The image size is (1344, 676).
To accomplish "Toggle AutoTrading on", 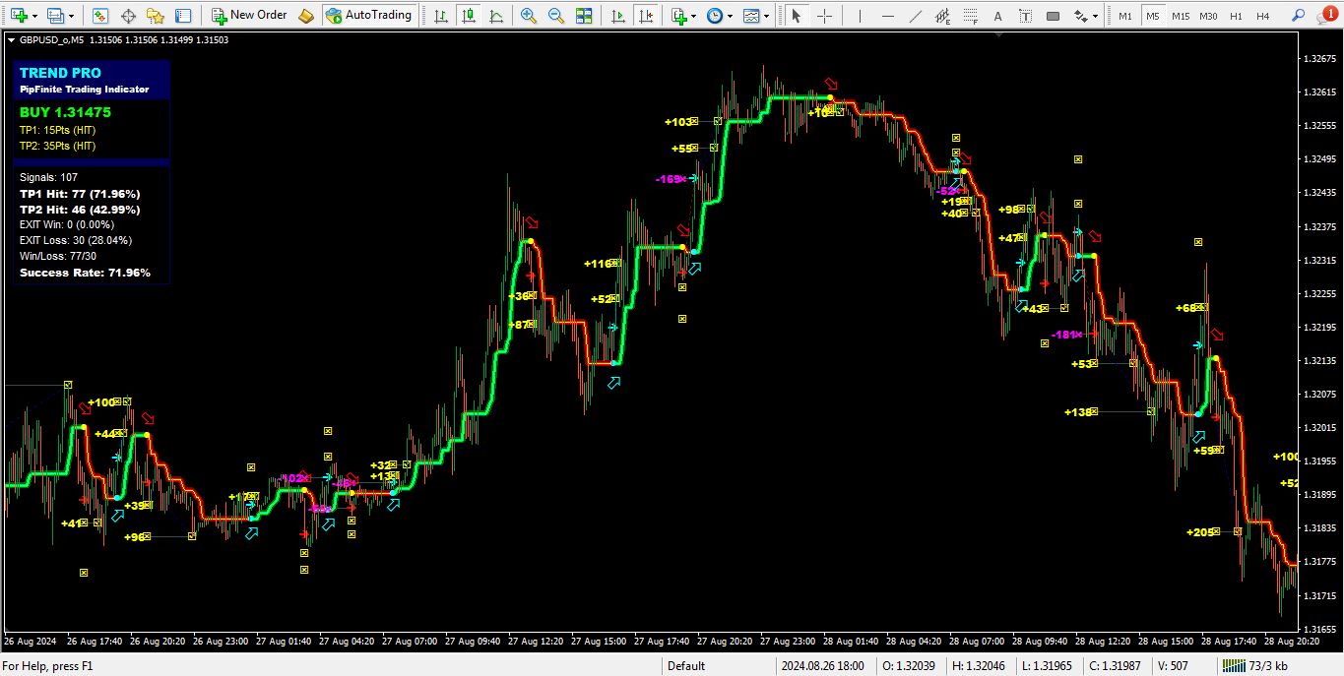I will click(369, 15).
